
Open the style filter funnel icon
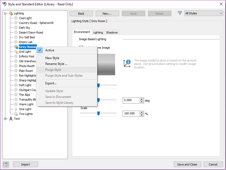point(180,13)
